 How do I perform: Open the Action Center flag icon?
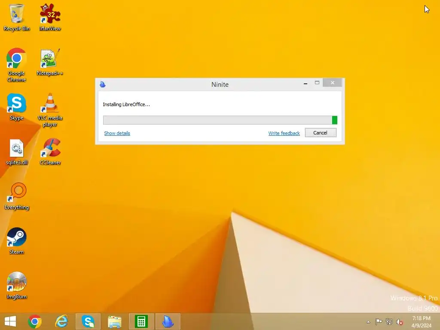pyautogui.click(x=379, y=322)
